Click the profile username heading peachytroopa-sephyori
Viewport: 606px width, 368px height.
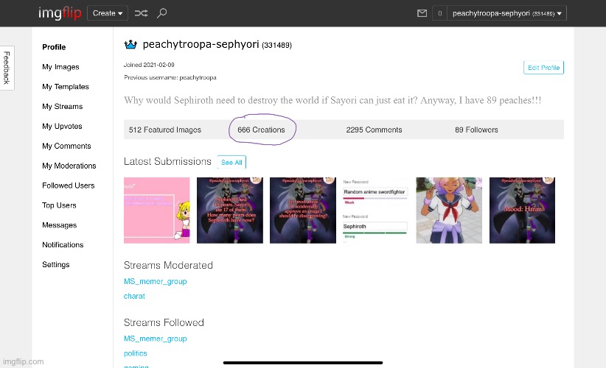click(201, 44)
